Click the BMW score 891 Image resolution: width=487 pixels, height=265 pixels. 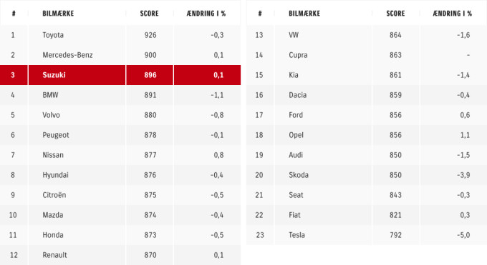click(x=150, y=95)
